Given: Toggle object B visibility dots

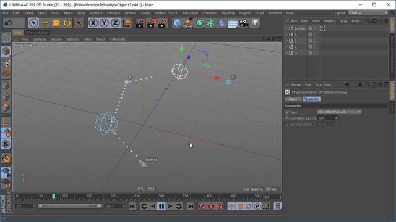Looking at the screenshot, I should [314, 41].
